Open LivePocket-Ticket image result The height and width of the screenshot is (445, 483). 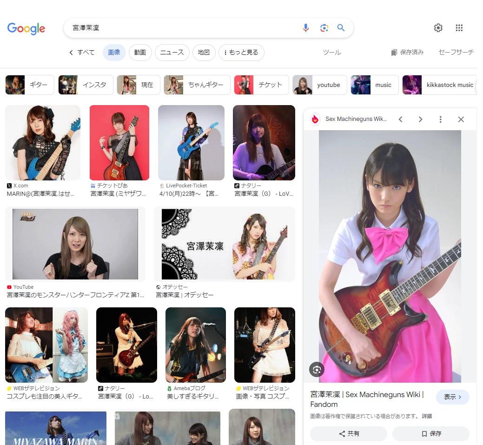pyautogui.click(x=191, y=143)
